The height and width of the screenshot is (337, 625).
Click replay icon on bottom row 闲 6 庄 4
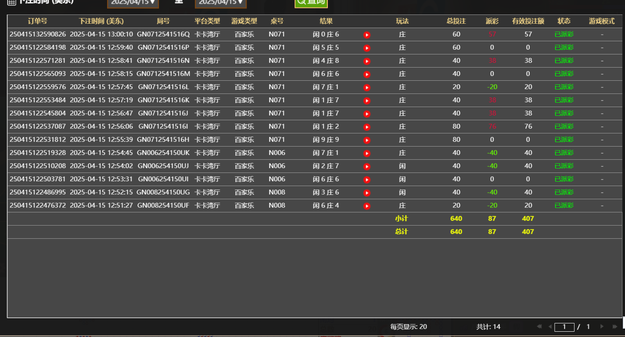pyautogui.click(x=367, y=205)
